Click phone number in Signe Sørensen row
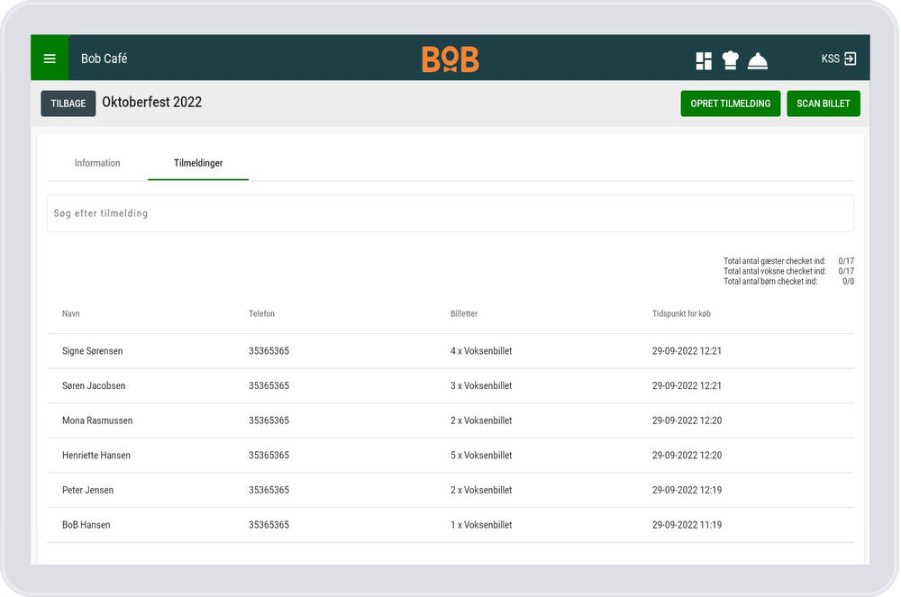 tap(268, 351)
